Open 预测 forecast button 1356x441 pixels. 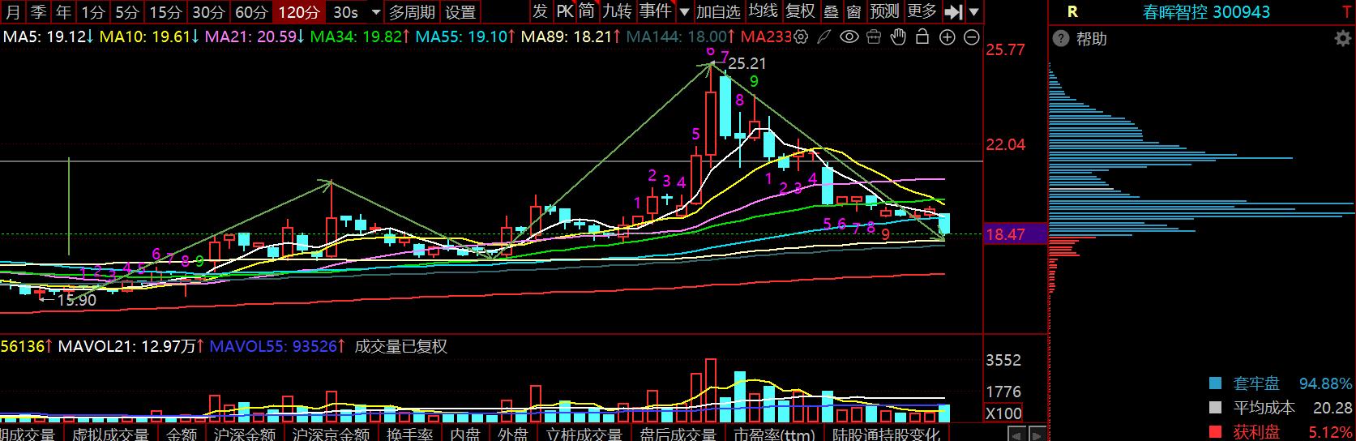885,11
